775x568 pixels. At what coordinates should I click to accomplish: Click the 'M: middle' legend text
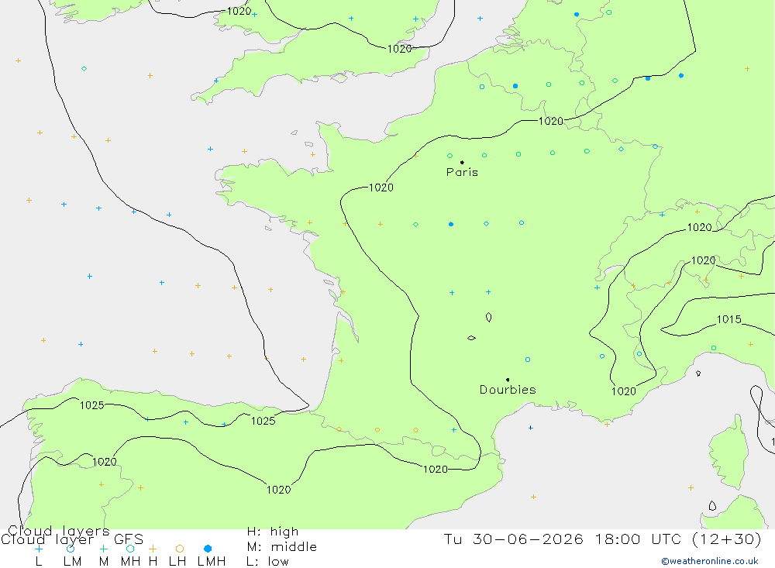282,547
